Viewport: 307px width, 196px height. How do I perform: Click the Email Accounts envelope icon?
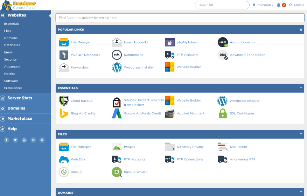pyautogui.click(x=117, y=42)
